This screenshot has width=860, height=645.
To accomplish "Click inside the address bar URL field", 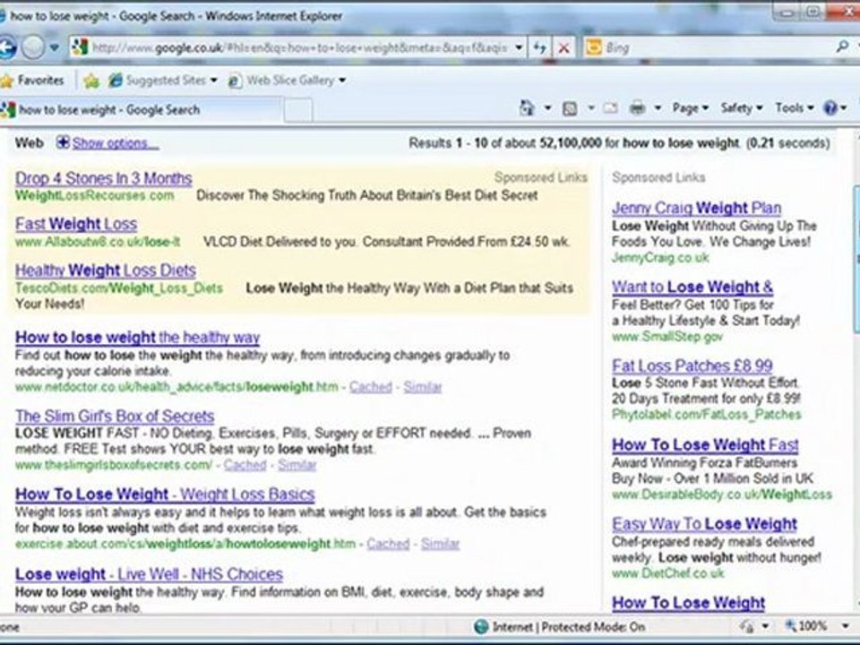I will pos(299,47).
